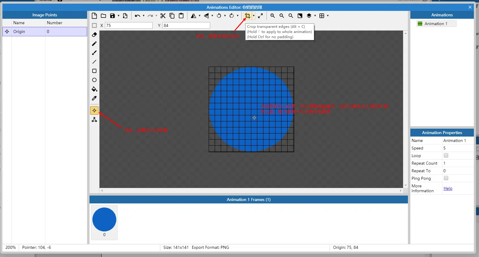The width and height of the screenshot is (479, 257).
Task: Undo the last edit
Action: click(138, 16)
